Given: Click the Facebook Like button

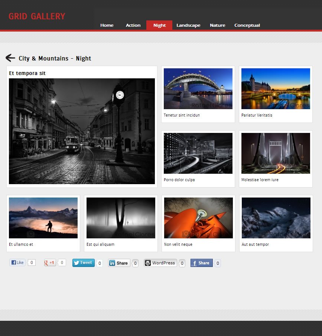Looking at the screenshot, I should coord(17,262).
